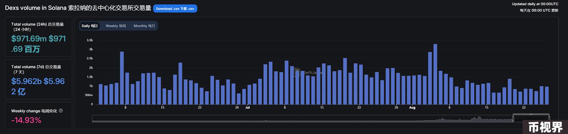Click the Total volume (7d) value $5.962b
The image size is (568, 134).
coord(38,86)
